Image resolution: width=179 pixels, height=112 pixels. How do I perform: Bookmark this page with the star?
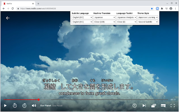[152, 9]
